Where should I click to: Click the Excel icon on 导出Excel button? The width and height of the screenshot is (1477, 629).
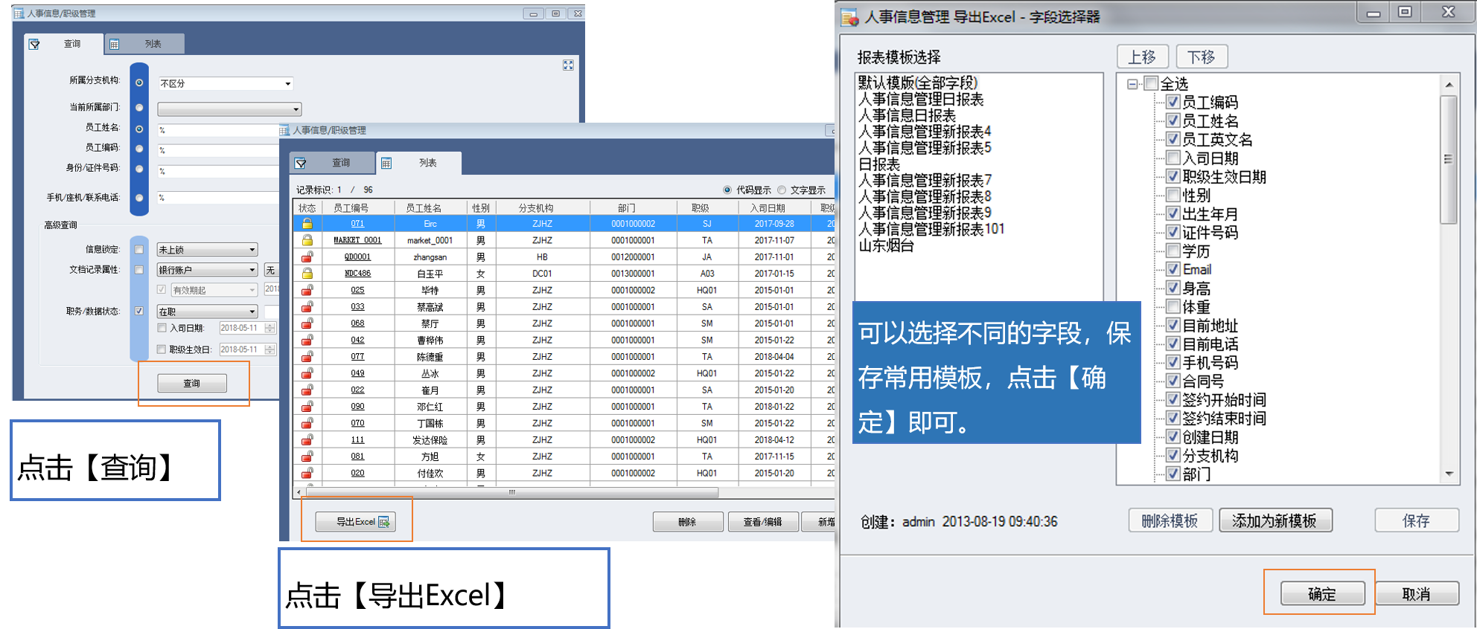(x=384, y=522)
